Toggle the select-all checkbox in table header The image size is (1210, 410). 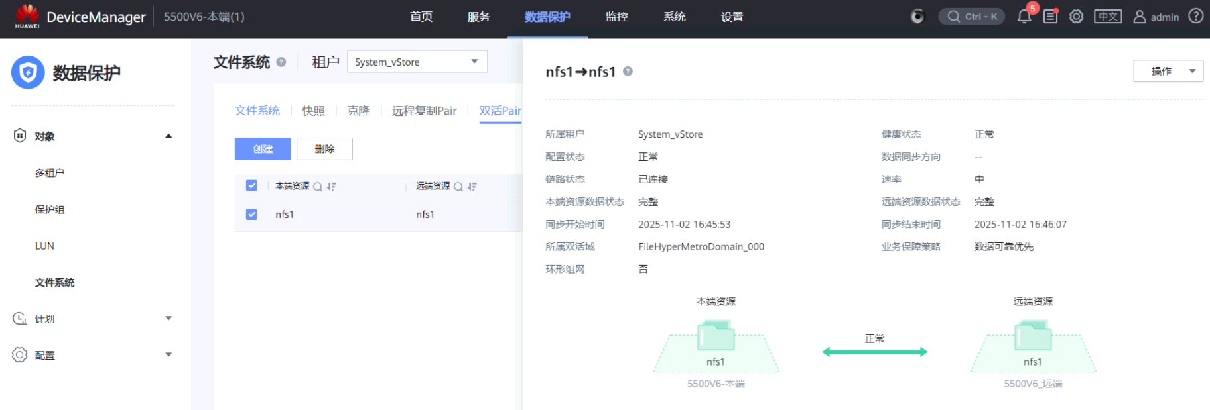251,186
